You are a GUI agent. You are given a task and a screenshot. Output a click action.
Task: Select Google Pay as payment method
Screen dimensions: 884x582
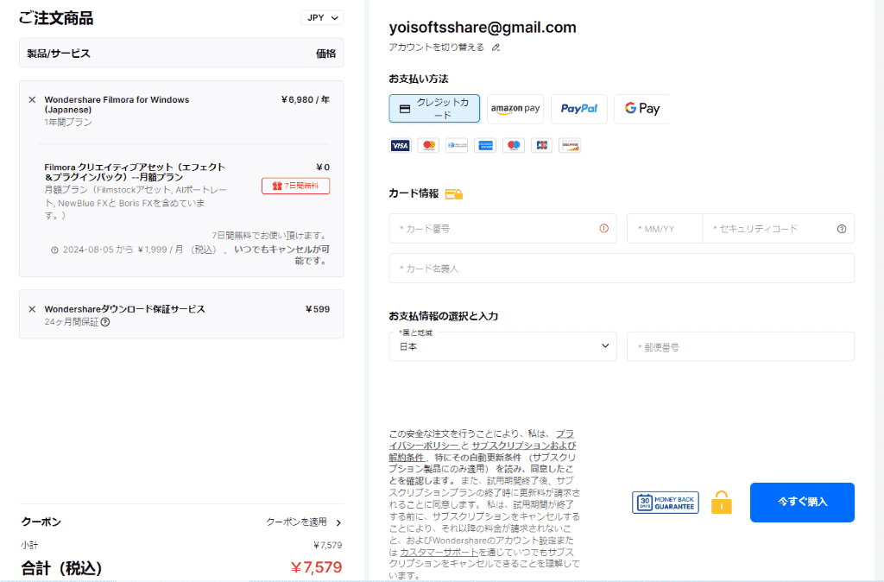[641, 109]
